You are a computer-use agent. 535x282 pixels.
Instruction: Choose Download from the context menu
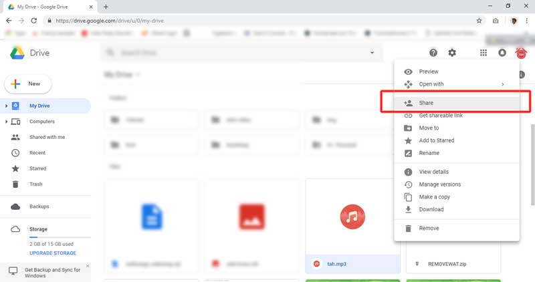457,209
